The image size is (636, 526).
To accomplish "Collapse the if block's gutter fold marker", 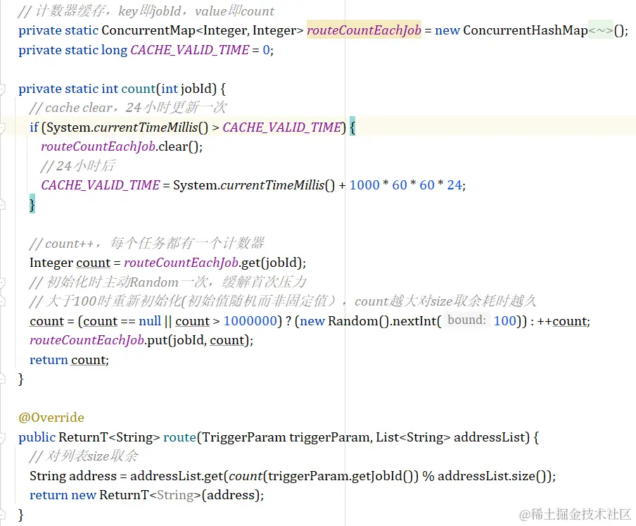I will [2, 128].
